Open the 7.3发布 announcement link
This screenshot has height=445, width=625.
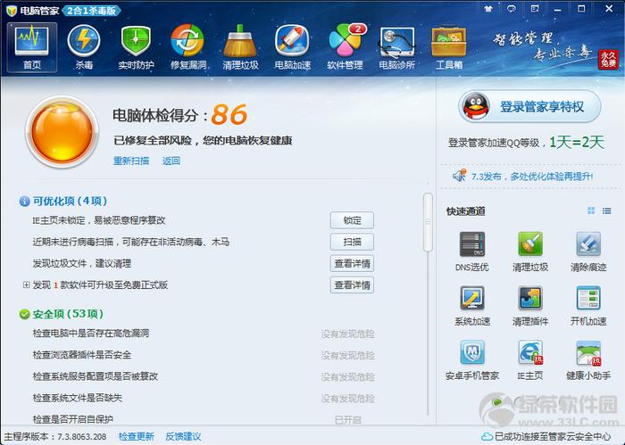point(532,177)
